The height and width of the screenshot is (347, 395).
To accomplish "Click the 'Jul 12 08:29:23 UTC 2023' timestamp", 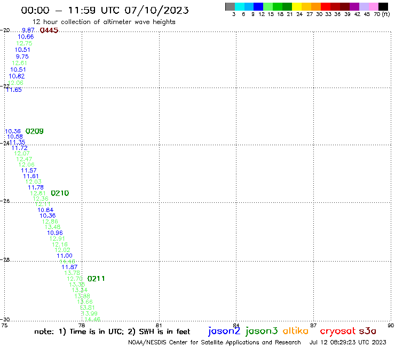I will 347,342.
